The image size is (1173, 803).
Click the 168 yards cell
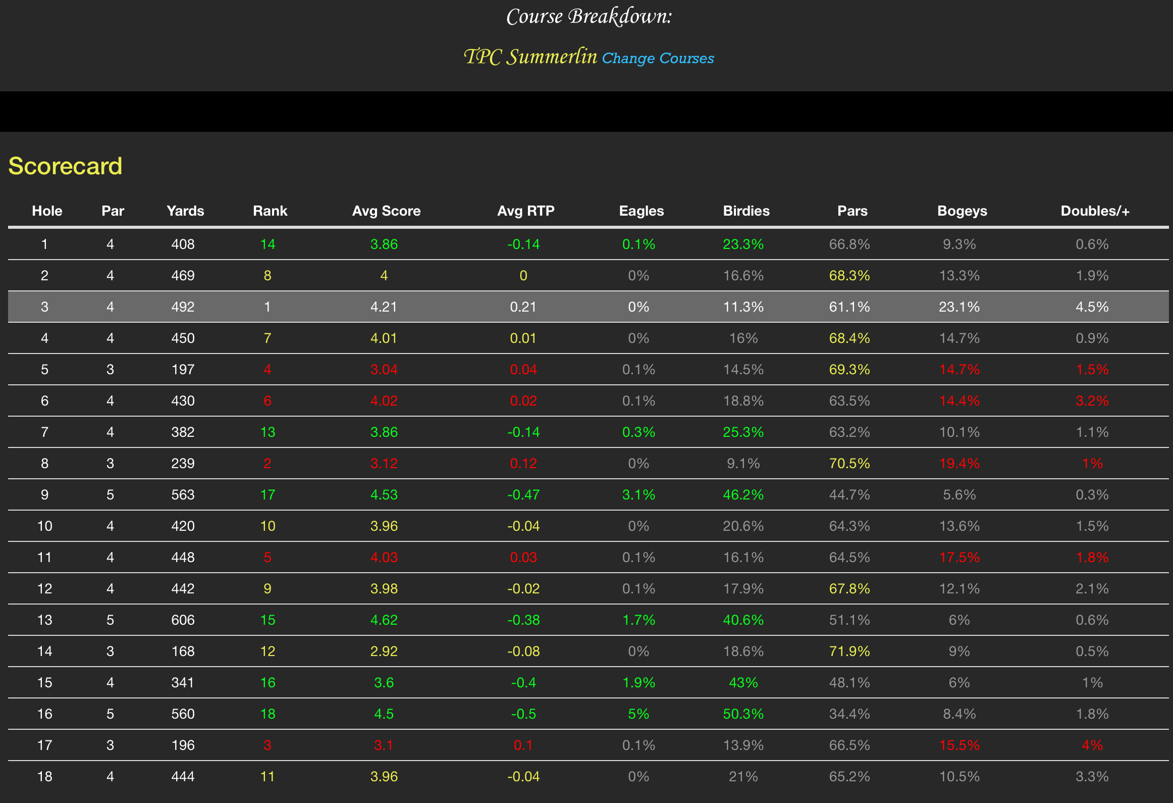coord(183,651)
